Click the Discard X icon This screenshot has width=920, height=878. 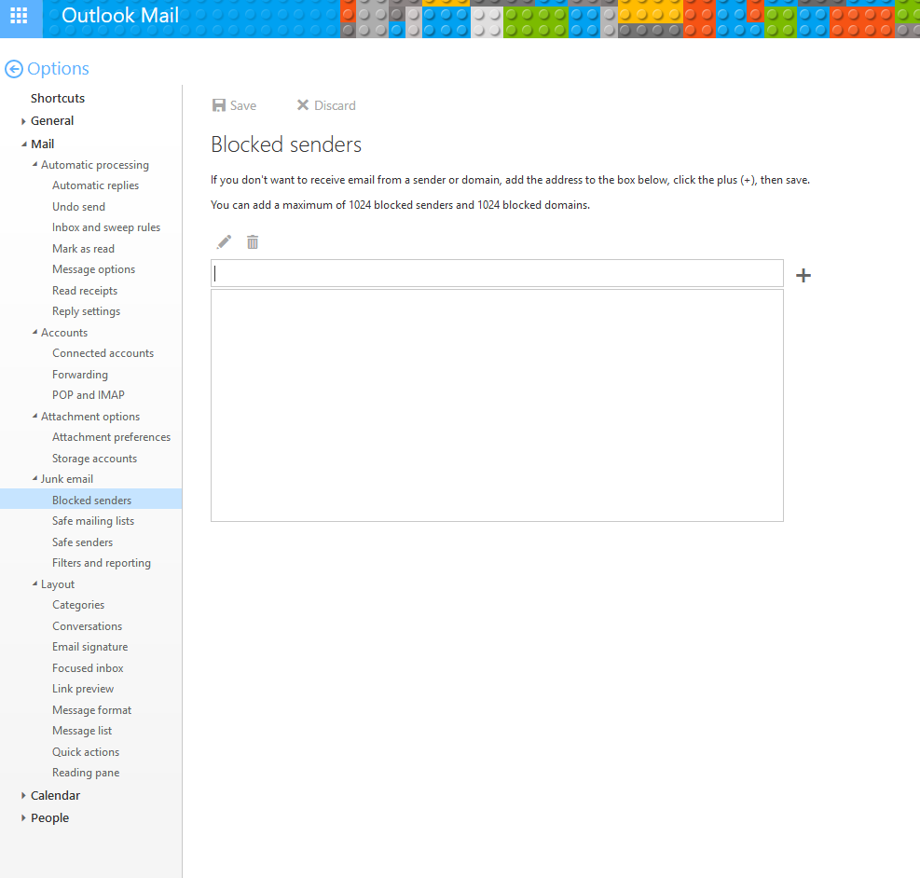(x=303, y=105)
